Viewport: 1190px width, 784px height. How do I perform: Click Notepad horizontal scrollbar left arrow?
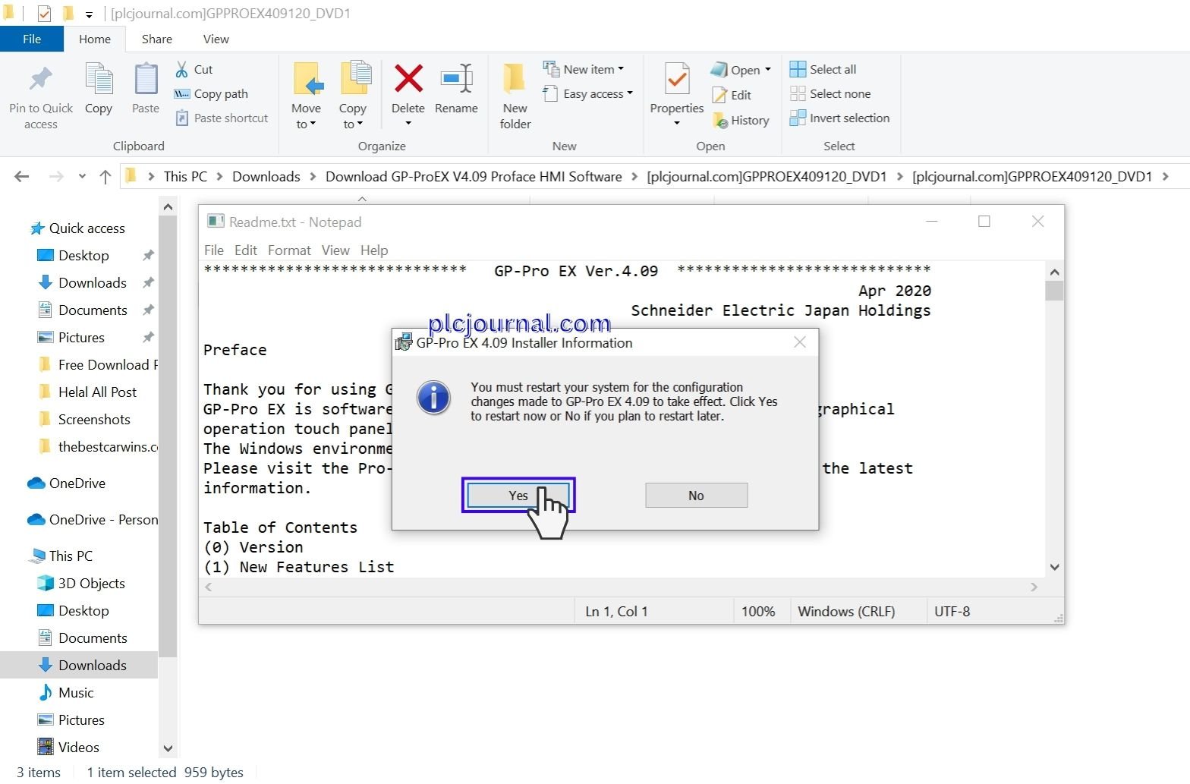(209, 587)
